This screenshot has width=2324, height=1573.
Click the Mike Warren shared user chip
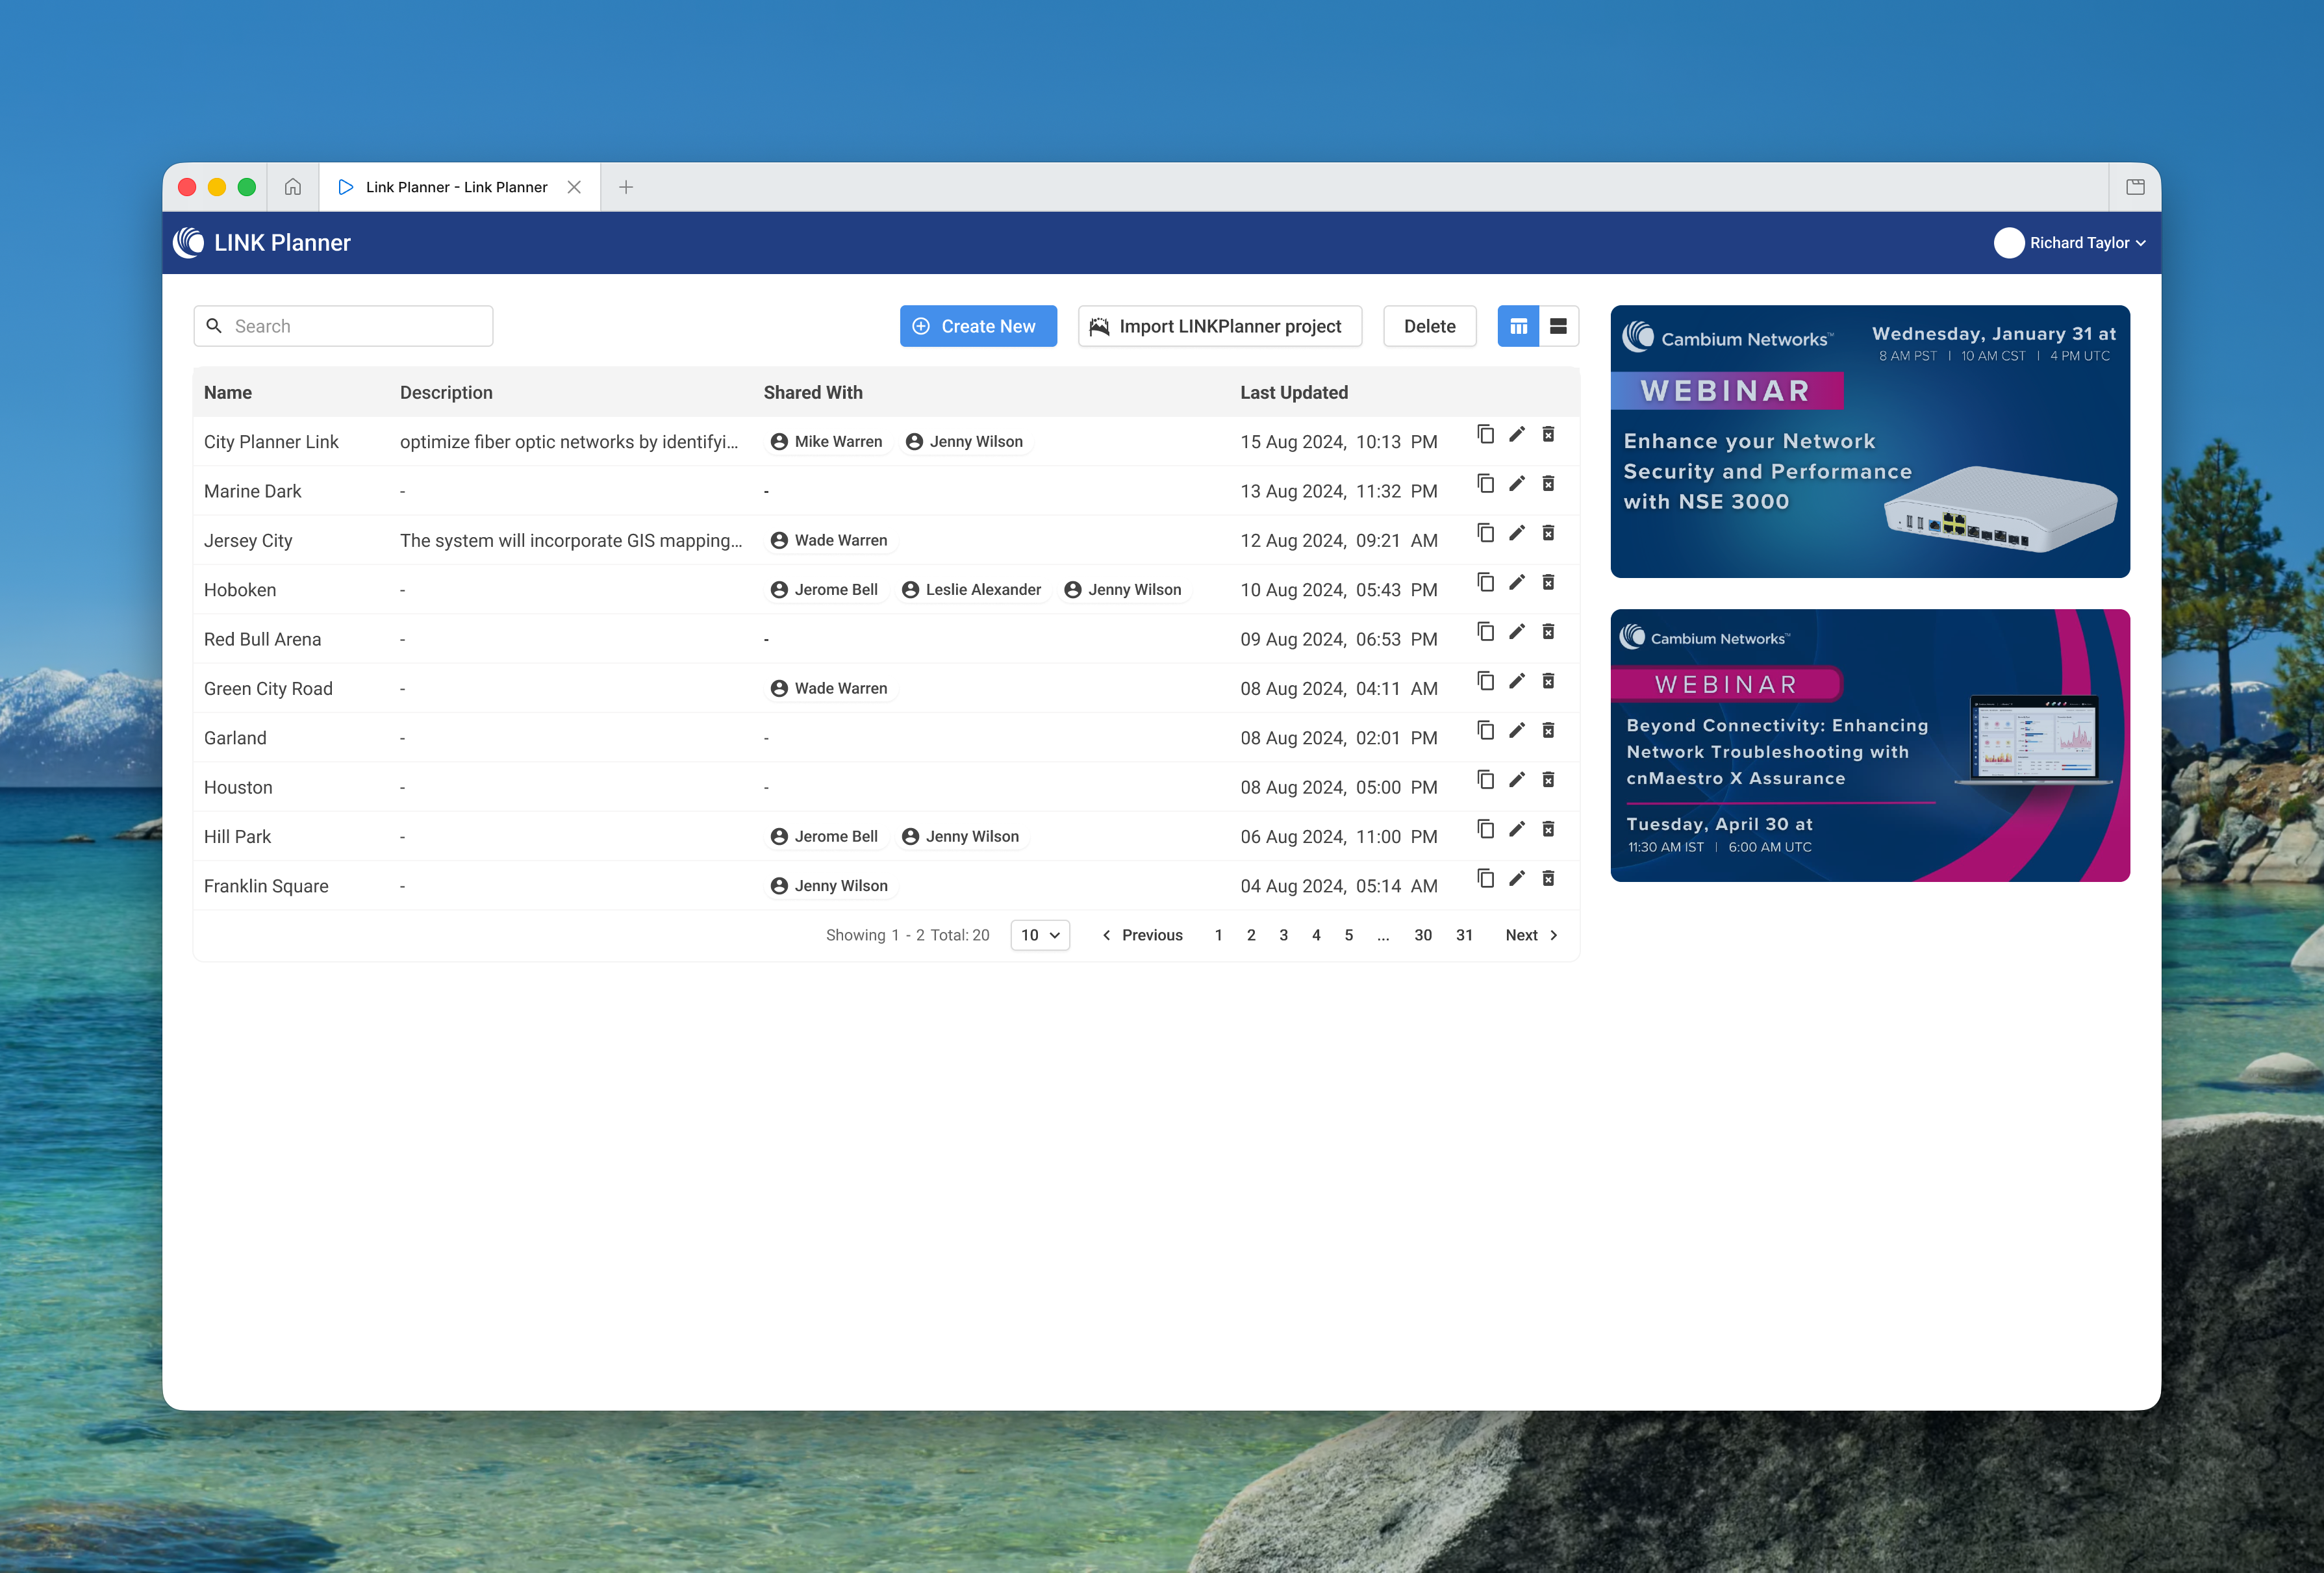tap(827, 442)
